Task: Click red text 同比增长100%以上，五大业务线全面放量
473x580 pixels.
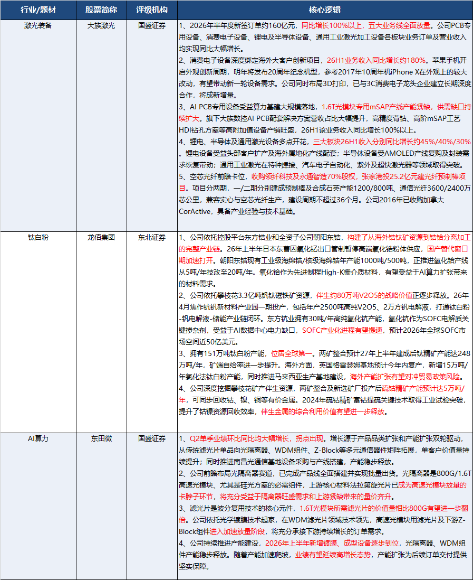Action: pyautogui.click(x=366, y=25)
